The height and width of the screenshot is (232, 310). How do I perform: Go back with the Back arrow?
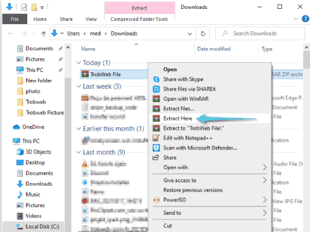pos(11,34)
